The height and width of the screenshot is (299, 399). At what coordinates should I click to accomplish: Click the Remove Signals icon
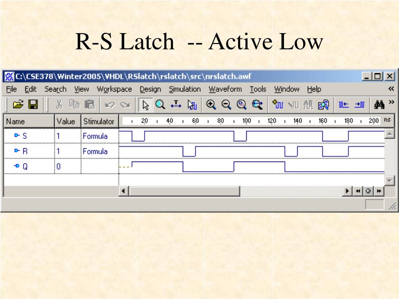[293, 105]
